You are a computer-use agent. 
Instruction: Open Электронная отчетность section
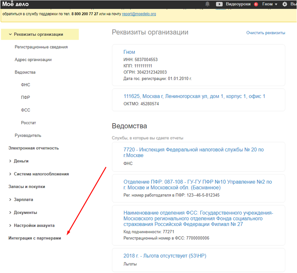pos(34,148)
